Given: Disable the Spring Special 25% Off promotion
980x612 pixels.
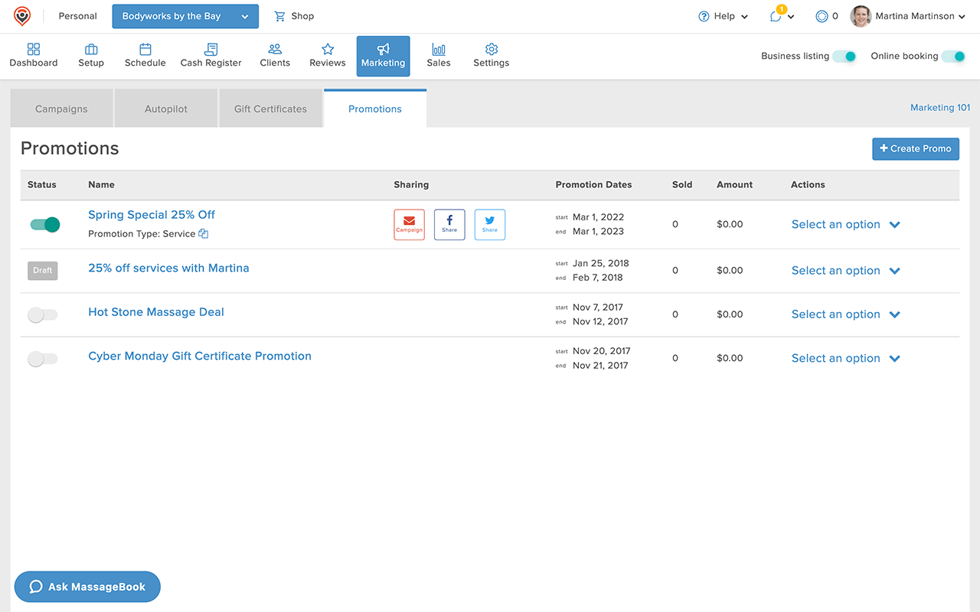Looking at the screenshot, I should (45, 225).
